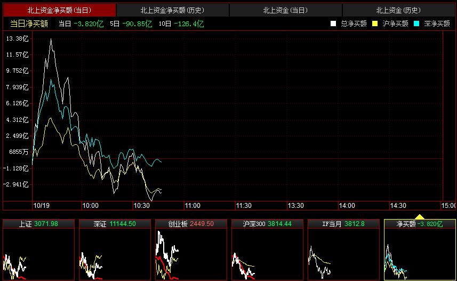This screenshot has width=457, height=281.
Task: Select the 净买额 mini chart panel
Action: click(420, 249)
